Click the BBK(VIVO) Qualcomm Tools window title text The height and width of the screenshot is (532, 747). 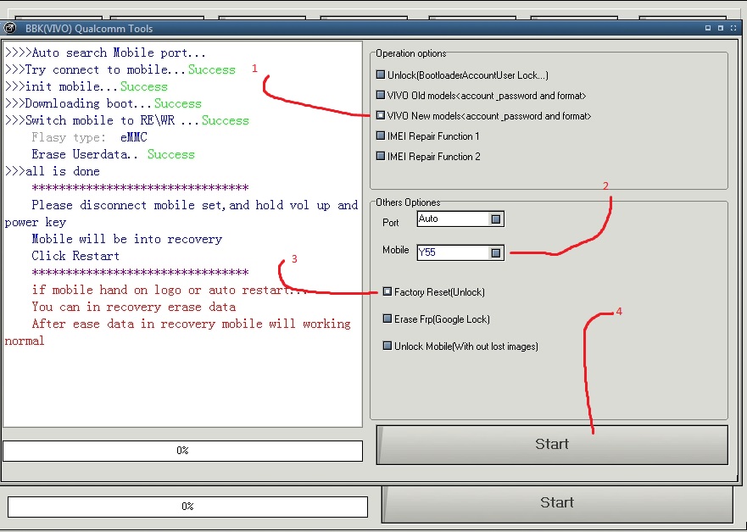pyautogui.click(x=89, y=29)
